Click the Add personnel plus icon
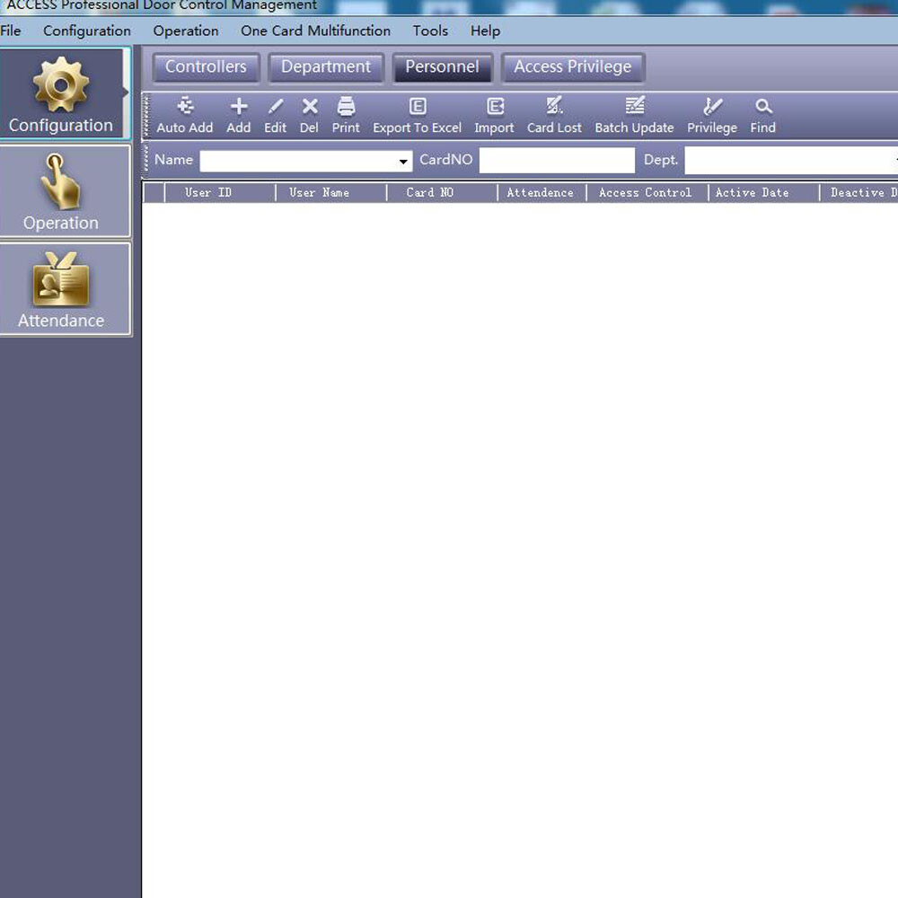 click(239, 107)
